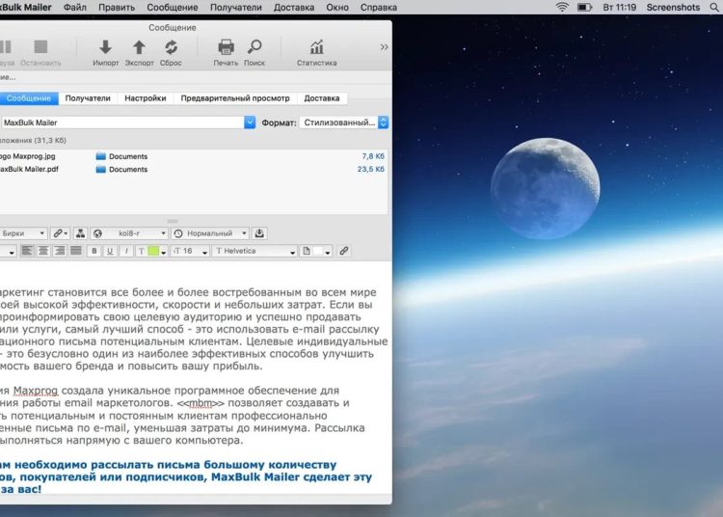The height and width of the screenshot is (517, 723).
Task: Switch to the Получатели tab
Action: (x=88, y=98)
